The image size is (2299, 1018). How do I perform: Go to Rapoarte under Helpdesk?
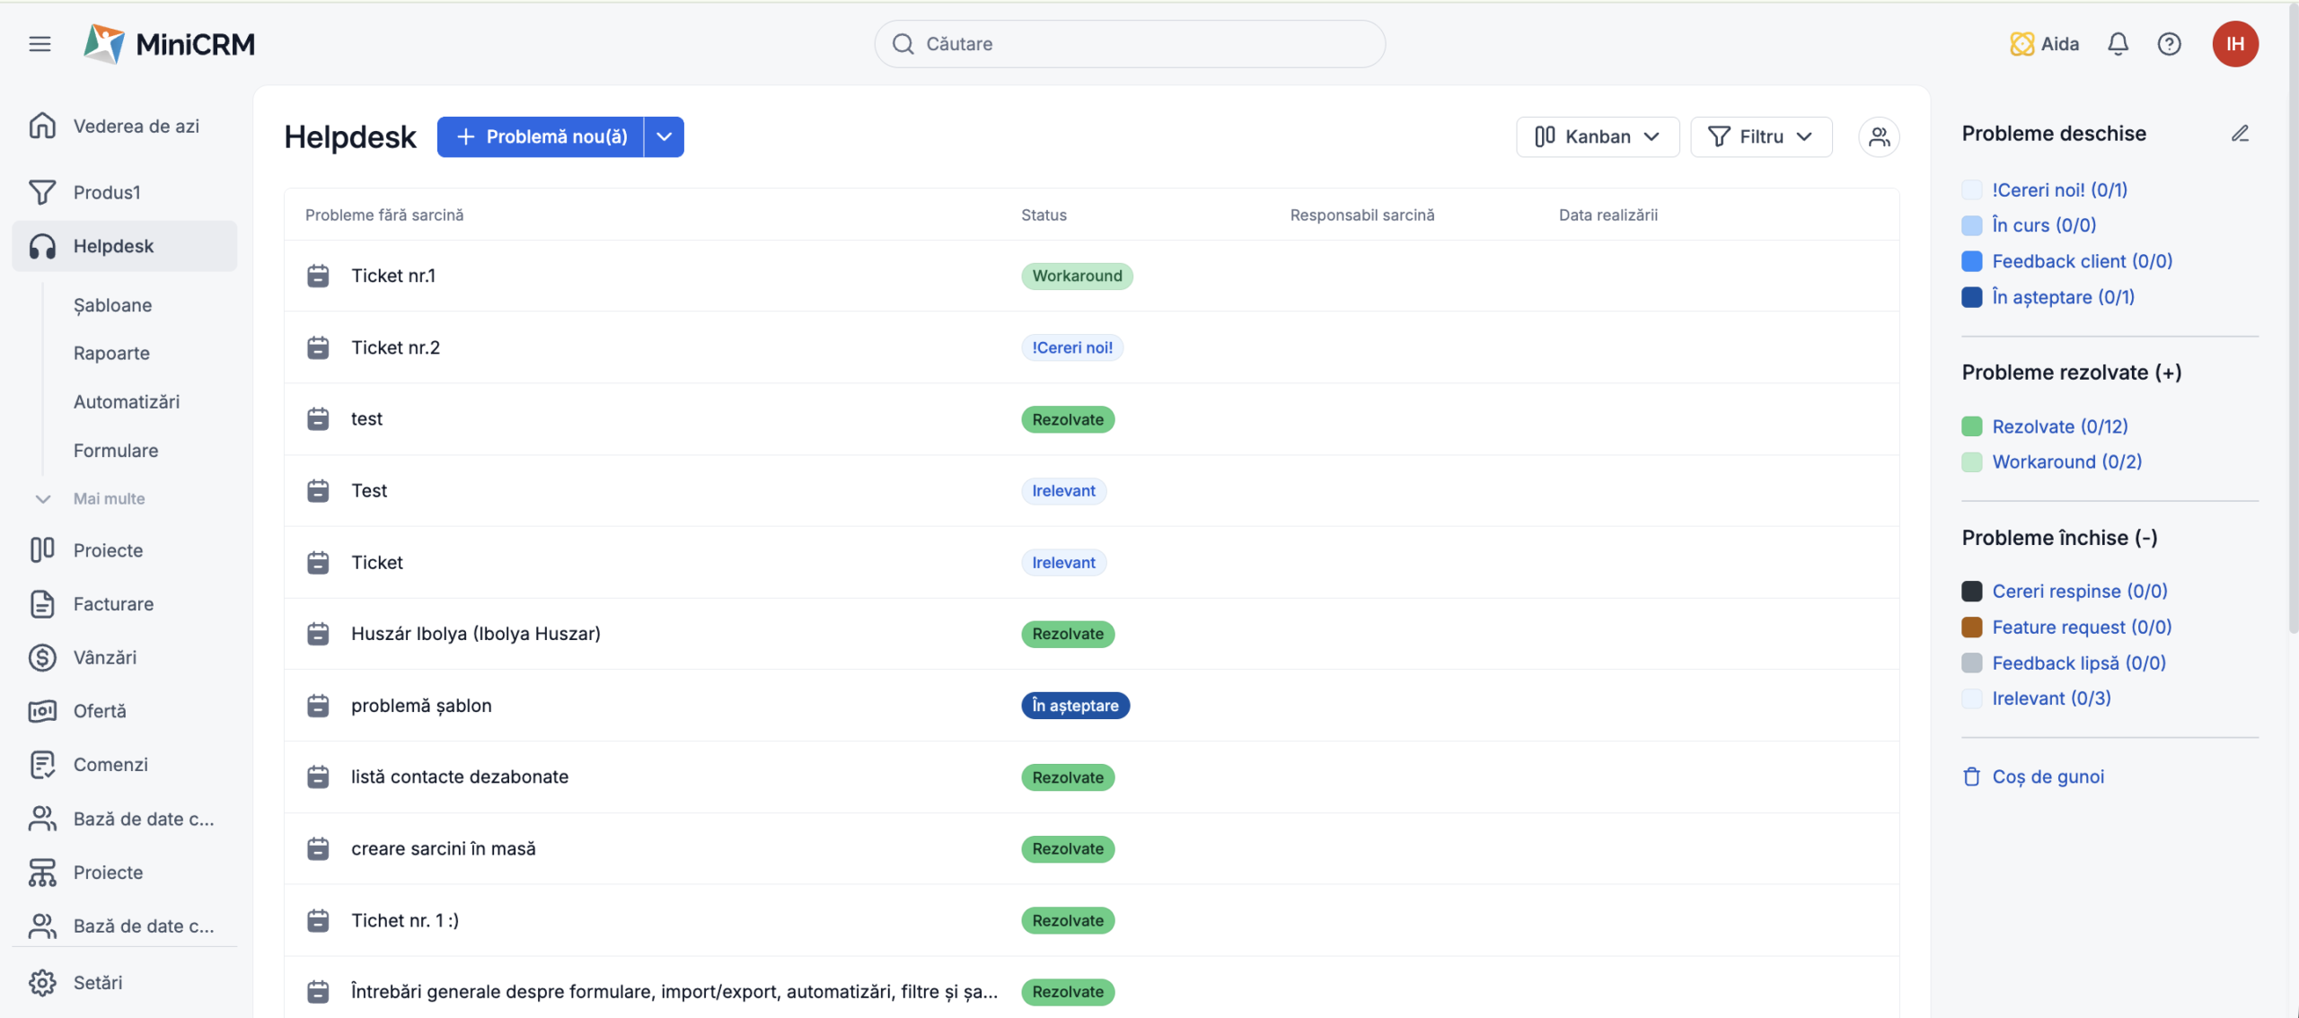[x=111, y=353]
